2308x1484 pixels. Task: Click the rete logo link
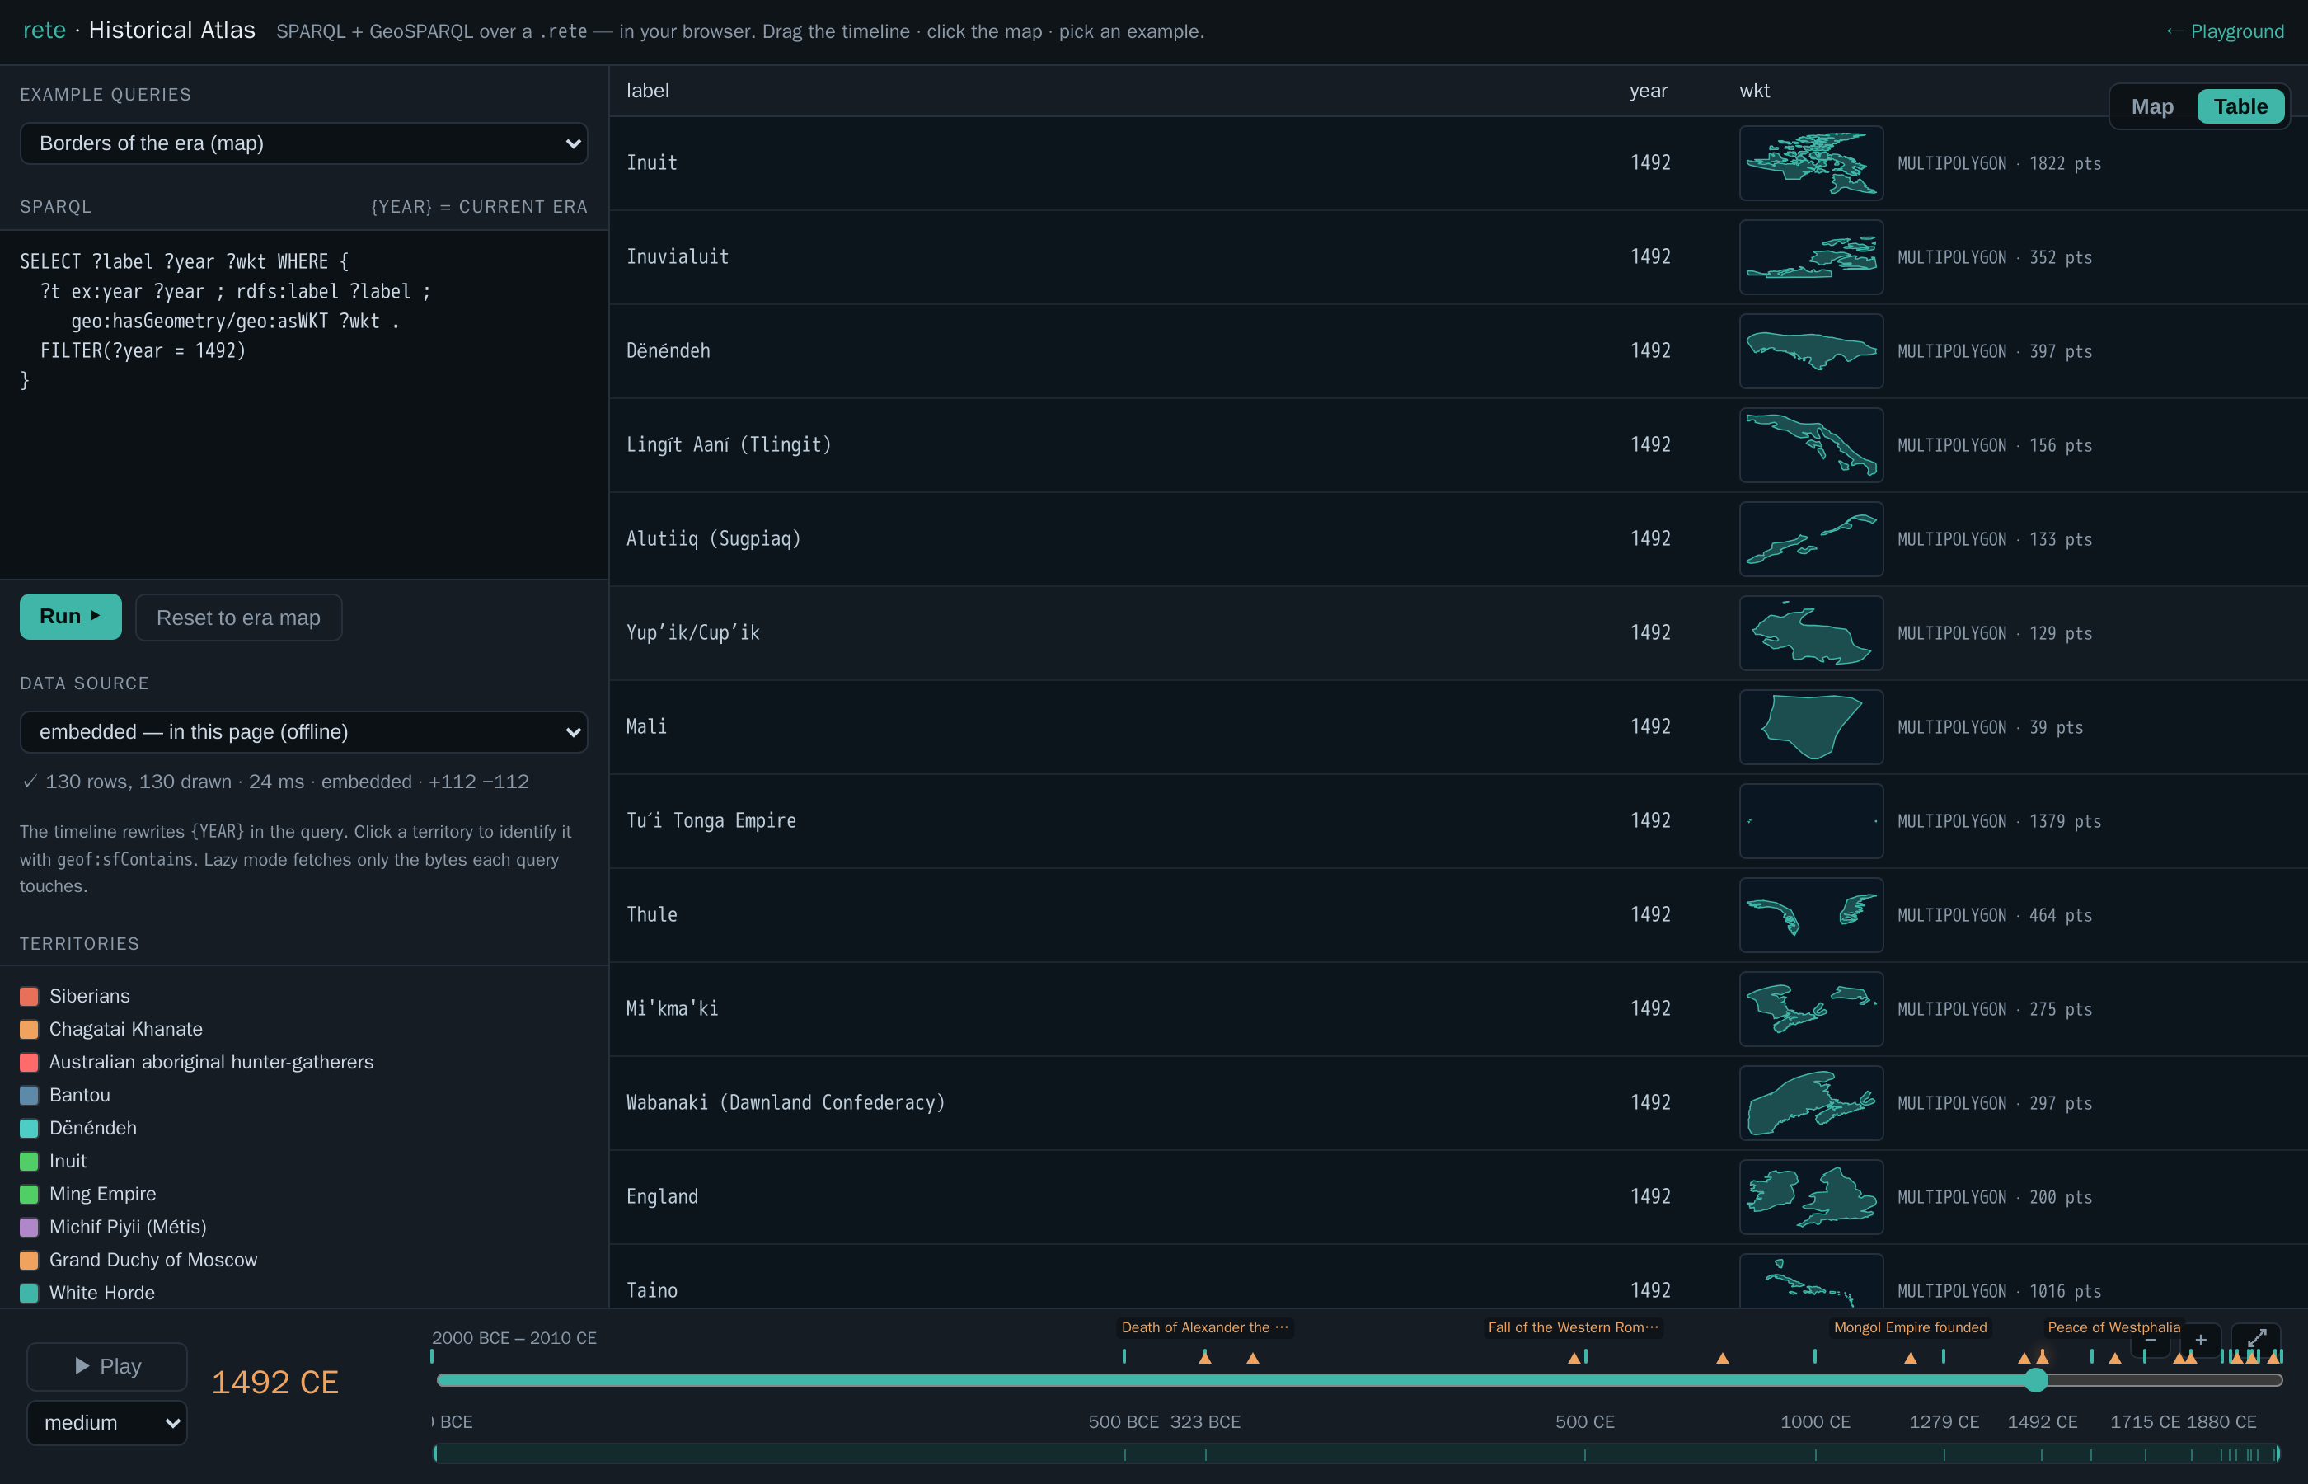tap(45, 30)
